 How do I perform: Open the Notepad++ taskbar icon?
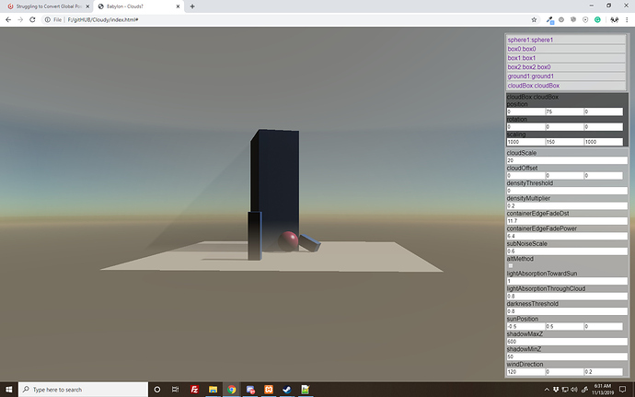[x=306, y=390]
